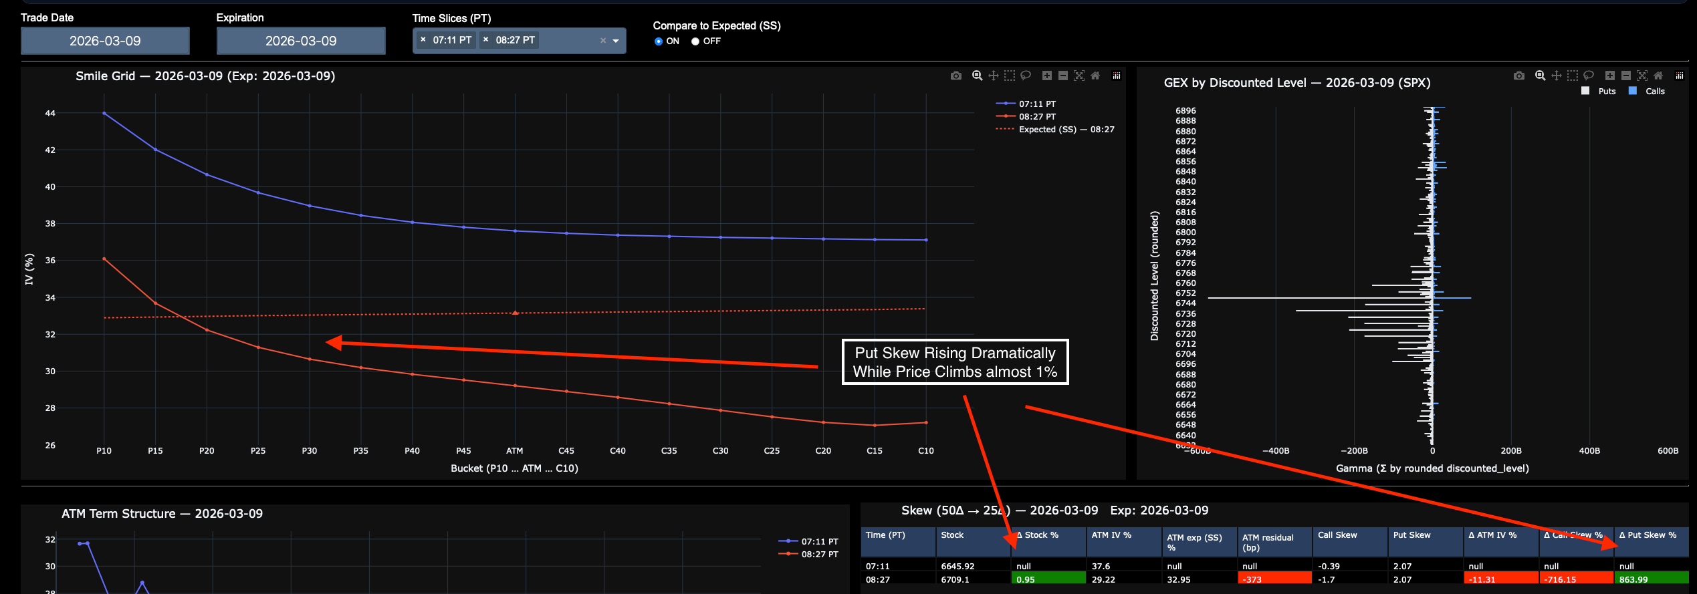Click the Δ Put Skew % column header

click(x=1652, y=542)
